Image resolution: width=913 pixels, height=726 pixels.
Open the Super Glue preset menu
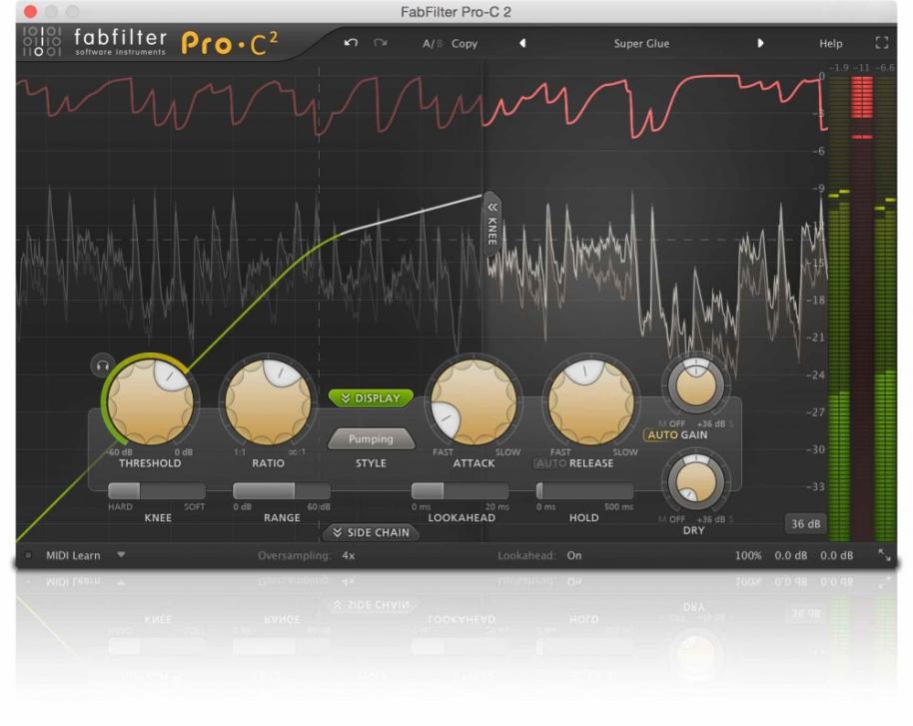coord(641,44)
